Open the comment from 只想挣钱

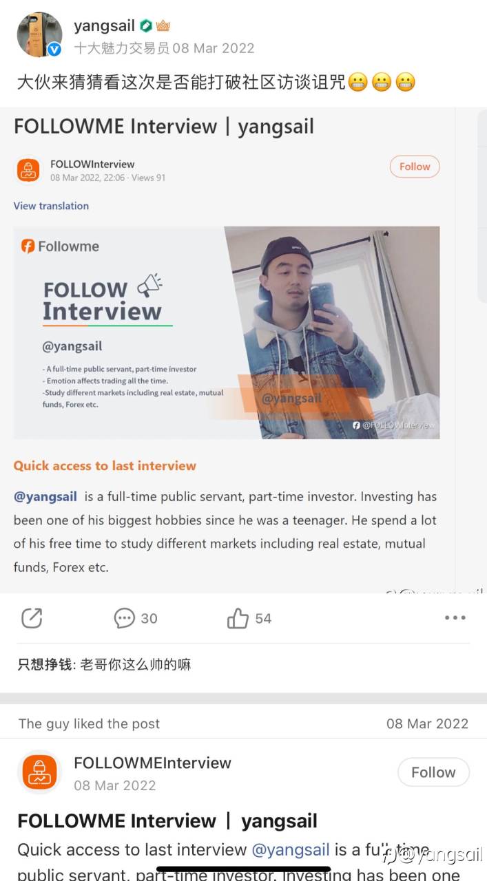coord(104,664)
